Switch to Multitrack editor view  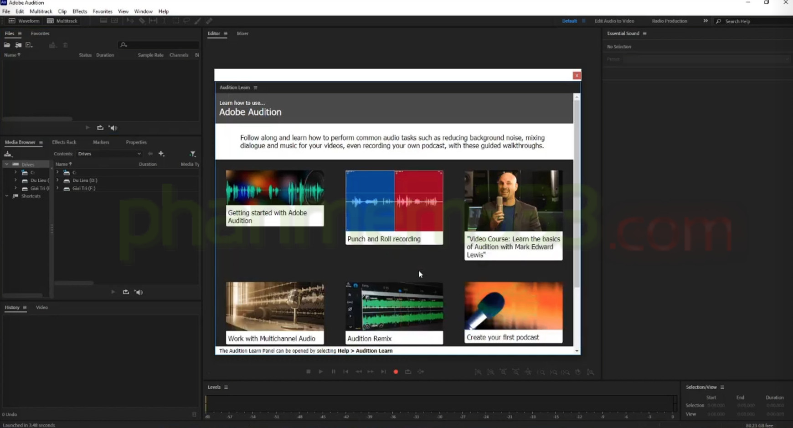point(62,21)
